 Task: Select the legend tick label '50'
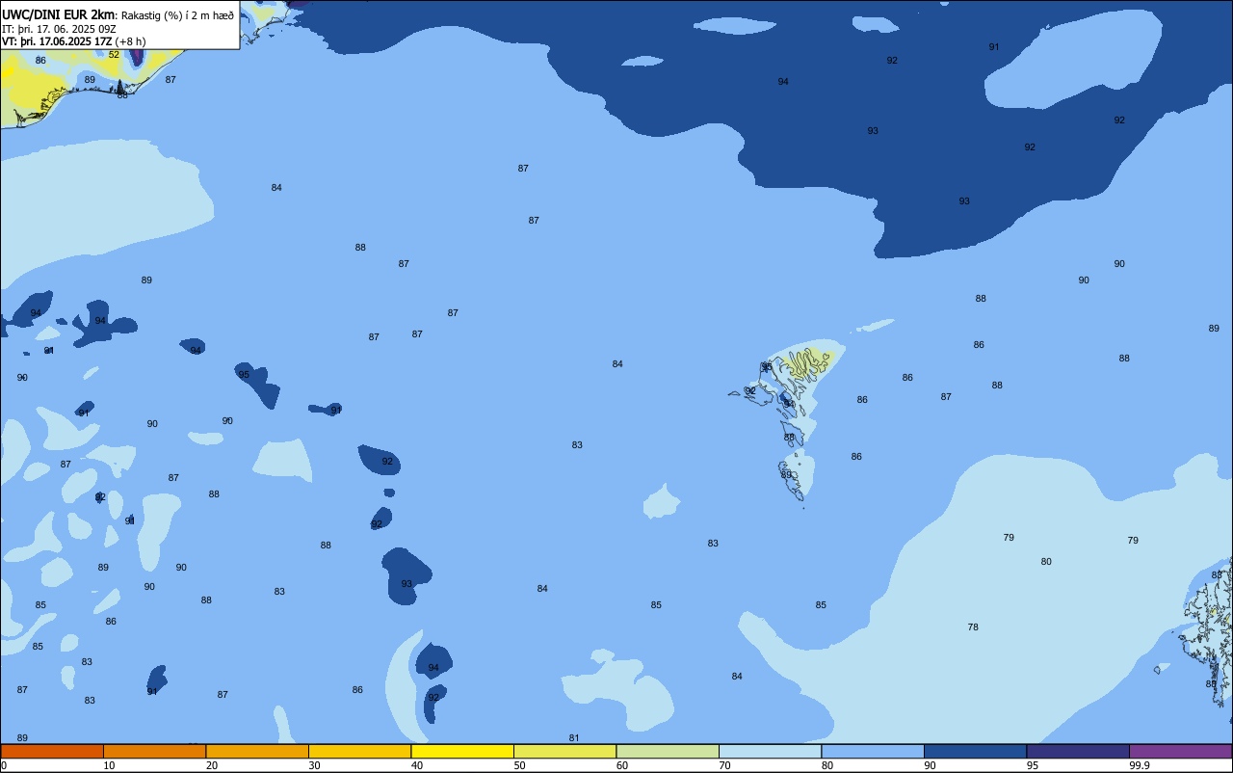519,765
